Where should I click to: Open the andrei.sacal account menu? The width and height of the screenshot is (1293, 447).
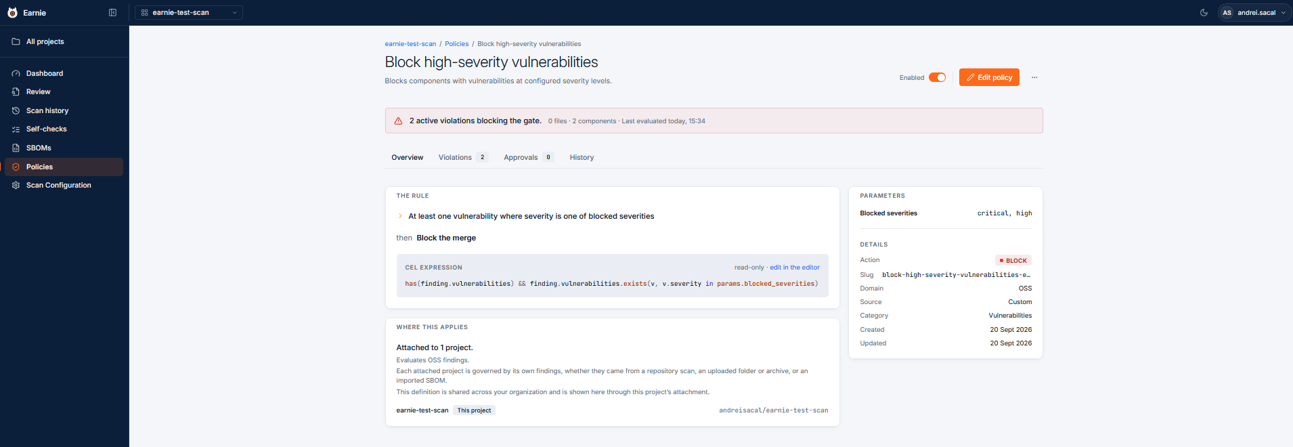pos(1254,12)
